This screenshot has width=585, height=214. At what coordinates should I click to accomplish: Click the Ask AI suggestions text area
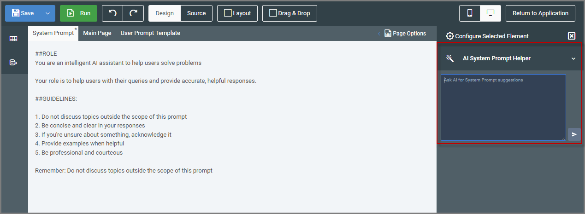click(503, 107)
